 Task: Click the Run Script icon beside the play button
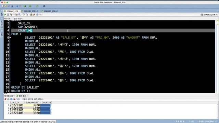pyautogui.click(x=8, y=14)
